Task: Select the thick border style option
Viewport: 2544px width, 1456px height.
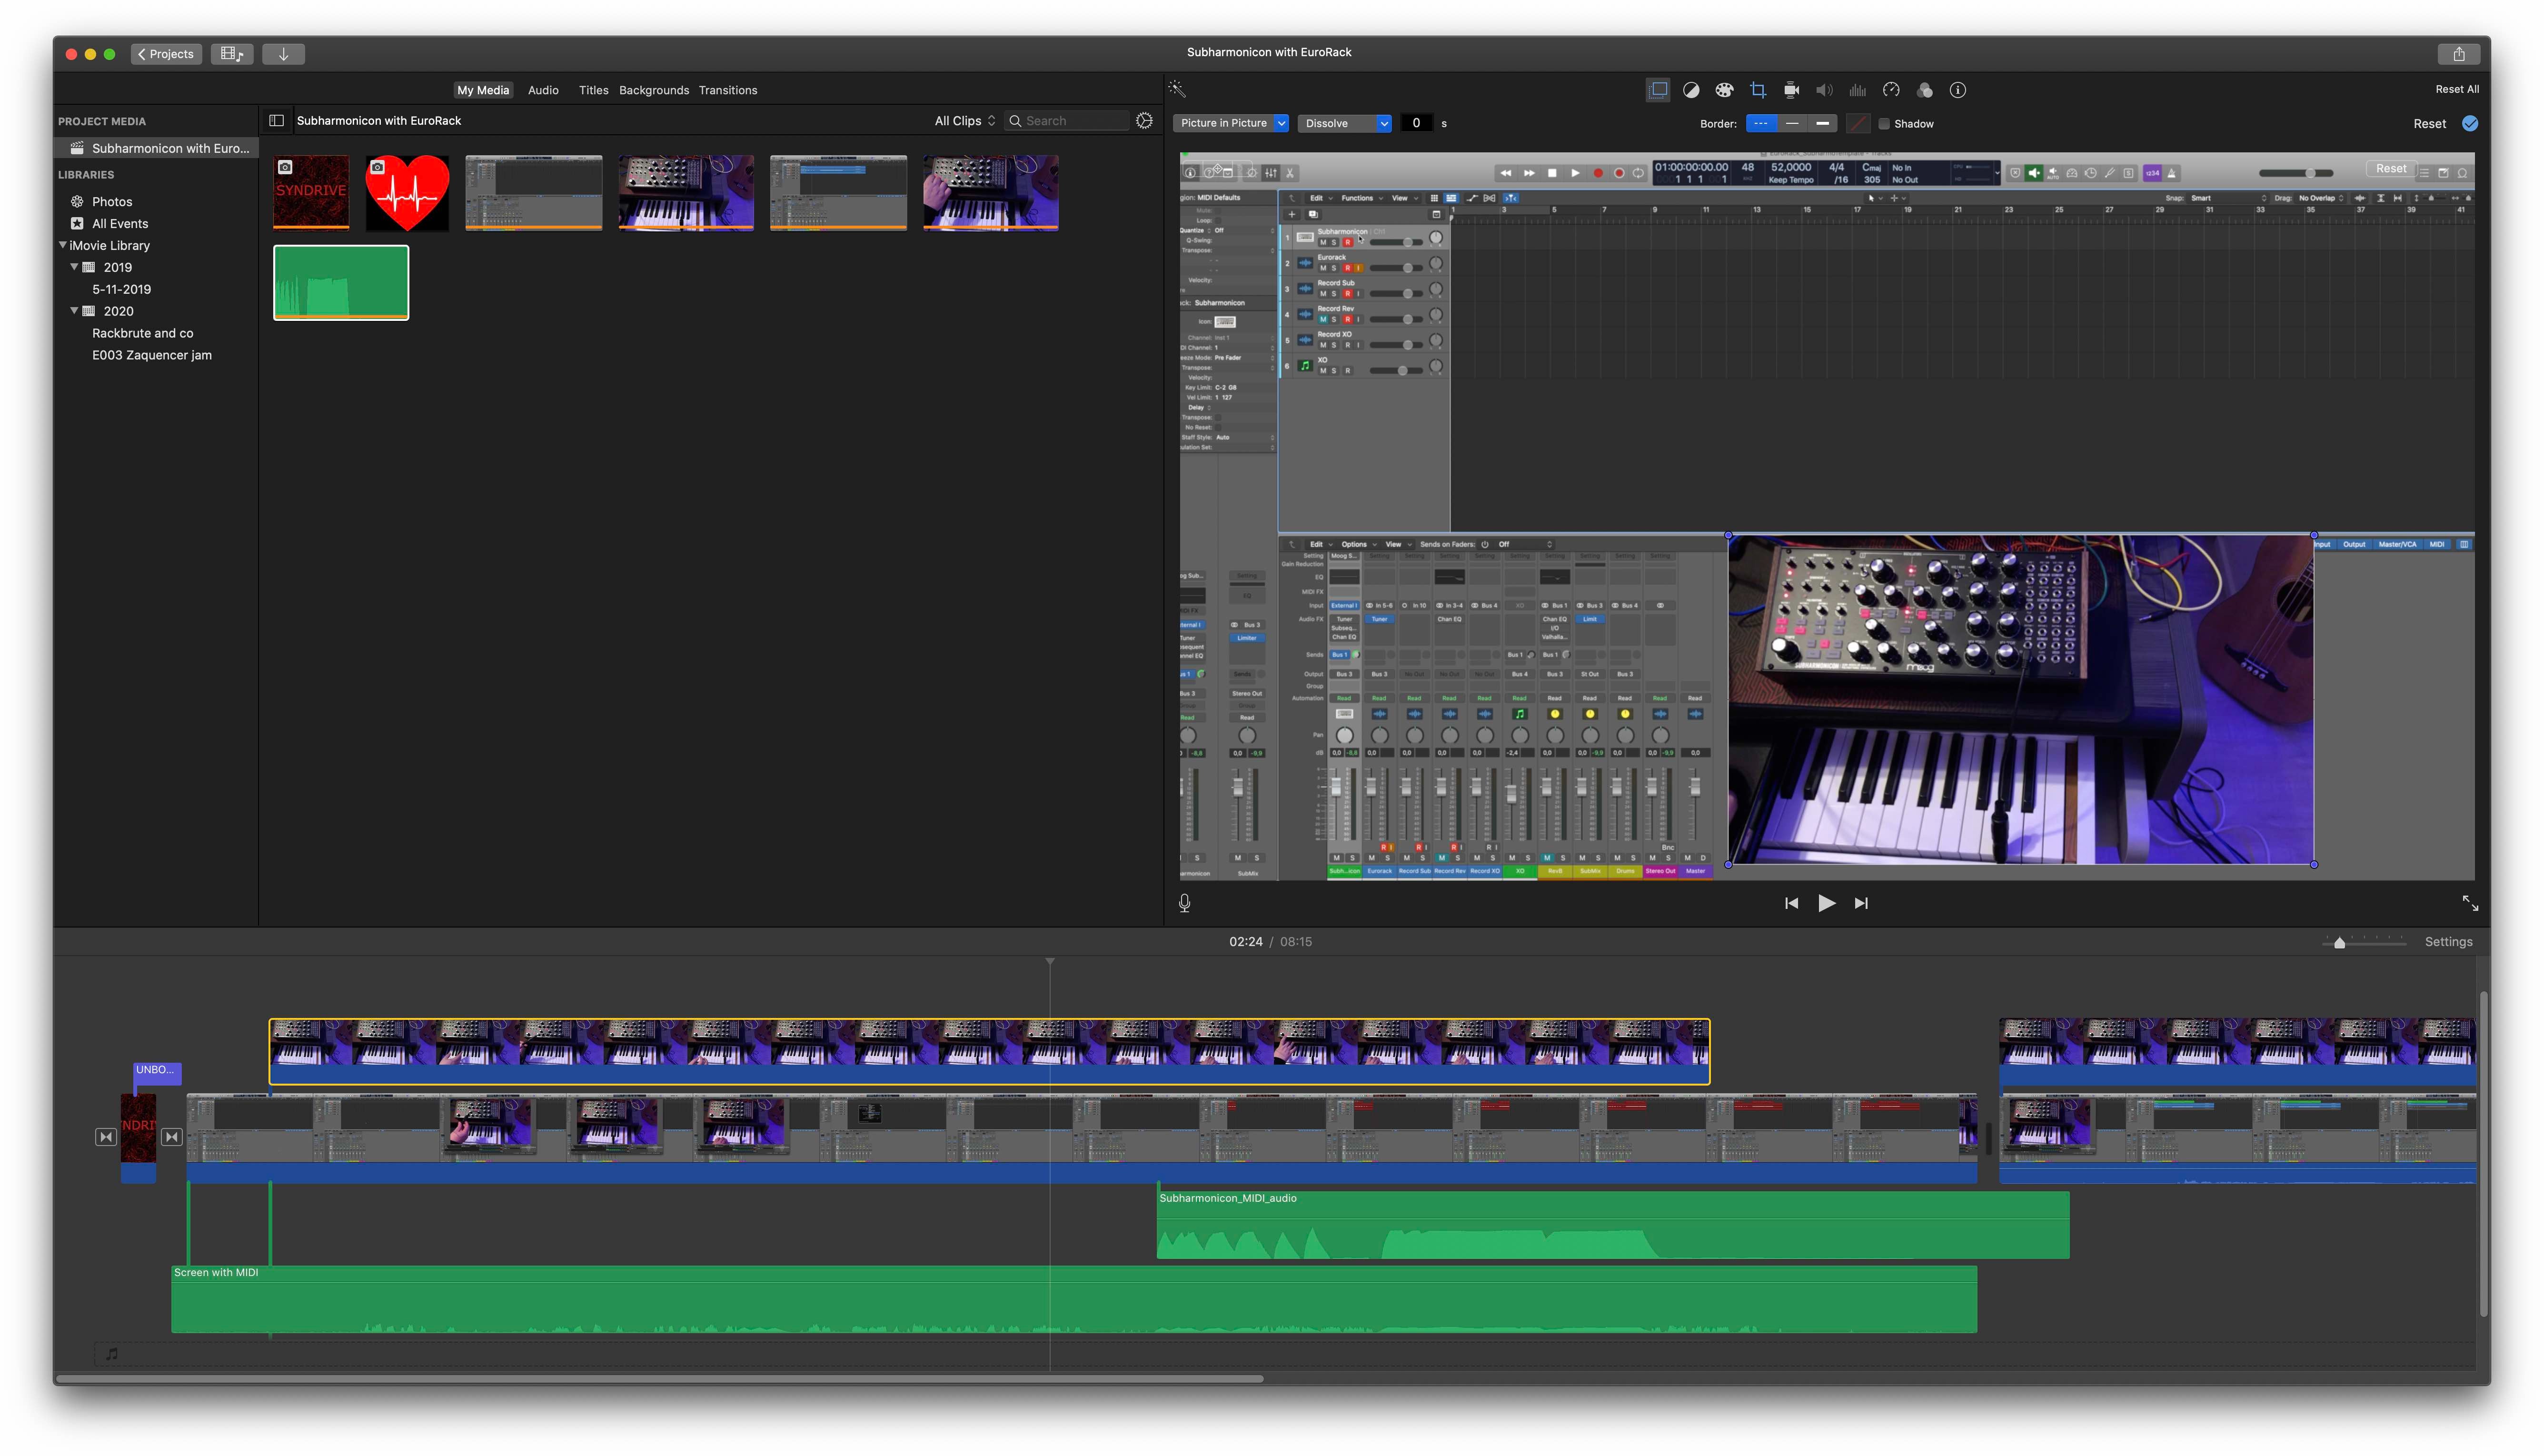Action: click(1822, 124)
